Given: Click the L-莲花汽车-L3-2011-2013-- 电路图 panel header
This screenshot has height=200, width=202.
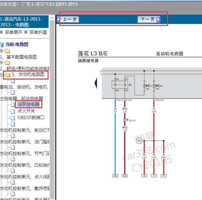Looking at the screenshot, I should pos(24,22).
